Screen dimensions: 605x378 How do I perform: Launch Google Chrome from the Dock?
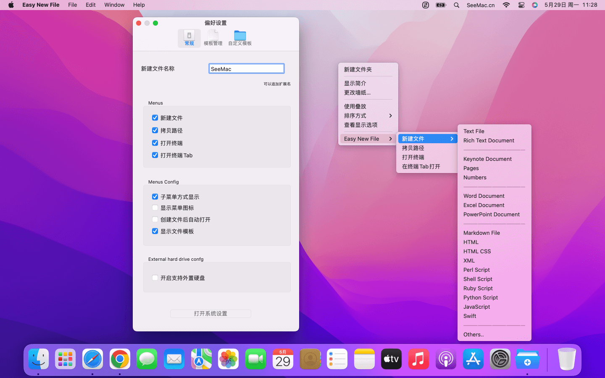coord(120,359)
